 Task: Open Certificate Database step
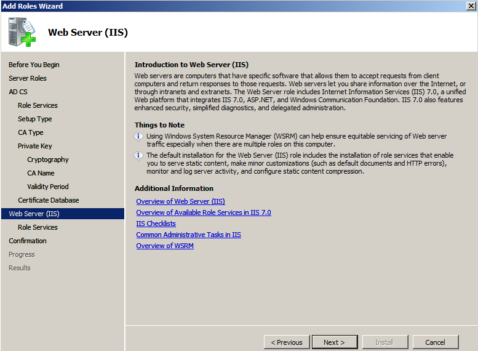[49, 200]
